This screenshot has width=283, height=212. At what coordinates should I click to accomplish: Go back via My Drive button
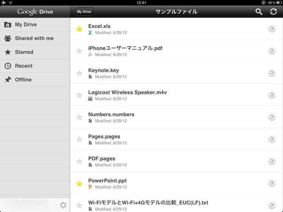click(x=84, y=12)
